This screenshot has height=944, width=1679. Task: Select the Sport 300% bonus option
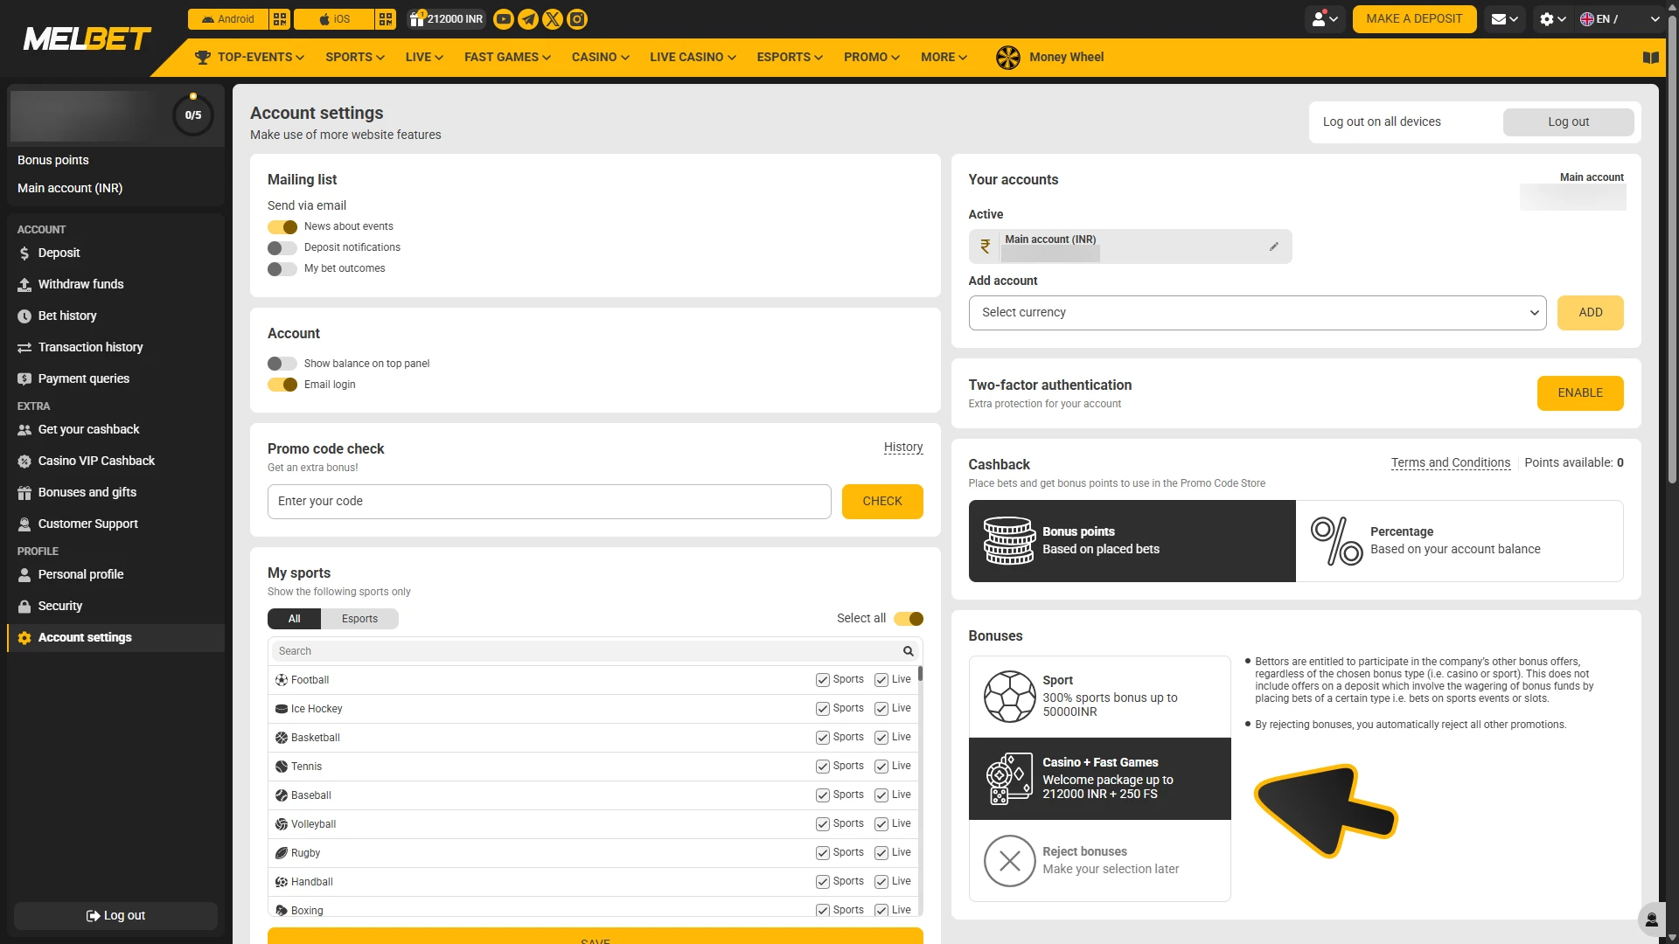[1099, 697]
